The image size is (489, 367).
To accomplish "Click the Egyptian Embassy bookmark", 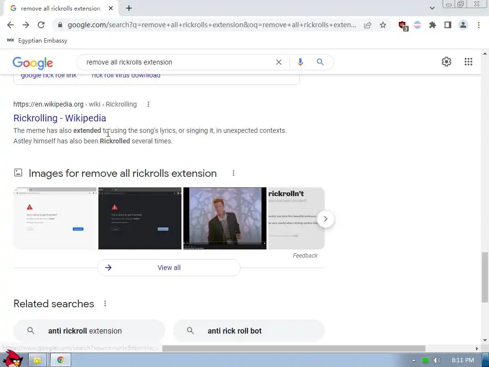I will pos(37,40).
